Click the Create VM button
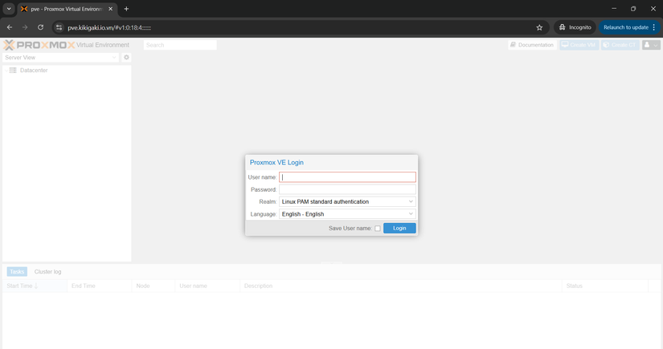 click(579, 45)
